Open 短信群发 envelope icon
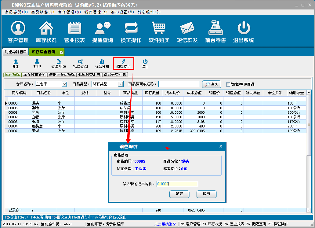Image resolution: width=315 pixels, height=228 pixels. [187, 32]
